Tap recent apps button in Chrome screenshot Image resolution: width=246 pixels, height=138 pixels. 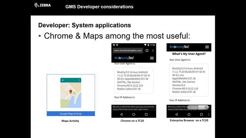coord(146,114)
